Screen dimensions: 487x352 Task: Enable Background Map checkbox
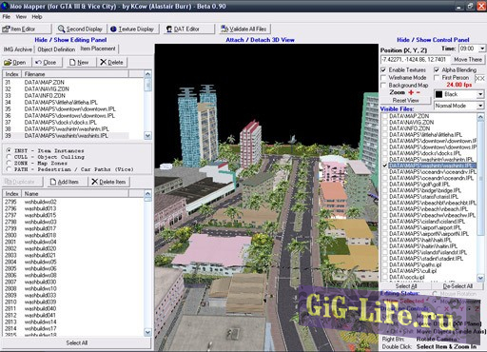383,86
